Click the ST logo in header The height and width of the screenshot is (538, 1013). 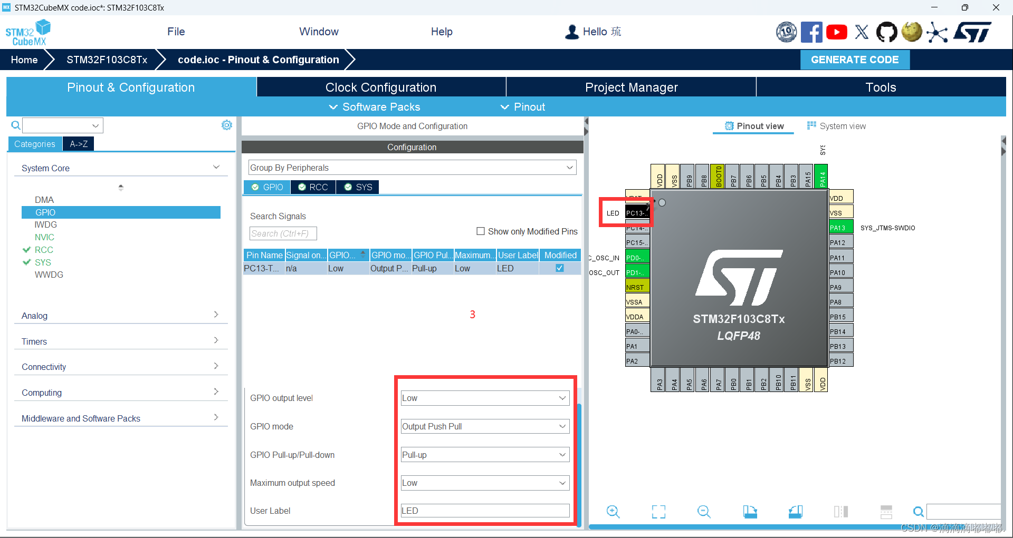pos(972,32)
